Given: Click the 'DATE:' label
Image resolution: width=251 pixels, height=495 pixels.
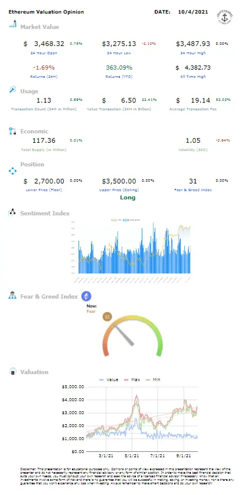Looking at the screenshot, I should 162,12.
